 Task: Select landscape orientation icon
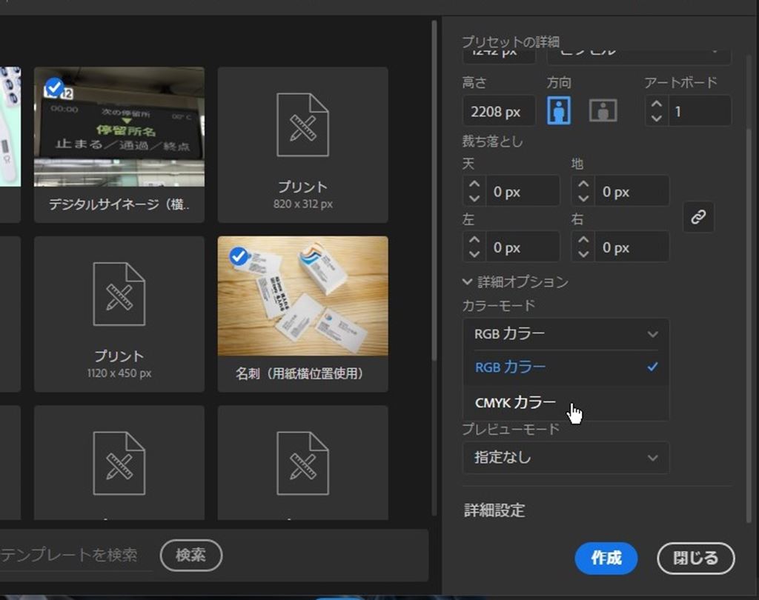point(603,111)
